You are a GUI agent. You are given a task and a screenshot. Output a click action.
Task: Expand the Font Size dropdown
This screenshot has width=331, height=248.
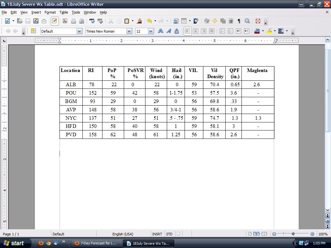click(x=151, y=31)
